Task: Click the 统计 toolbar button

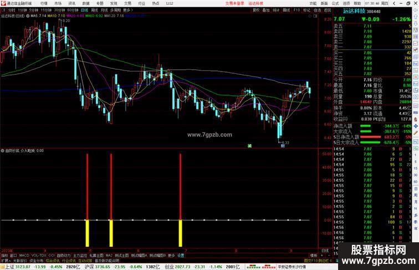Action: [x=276, y=10]
